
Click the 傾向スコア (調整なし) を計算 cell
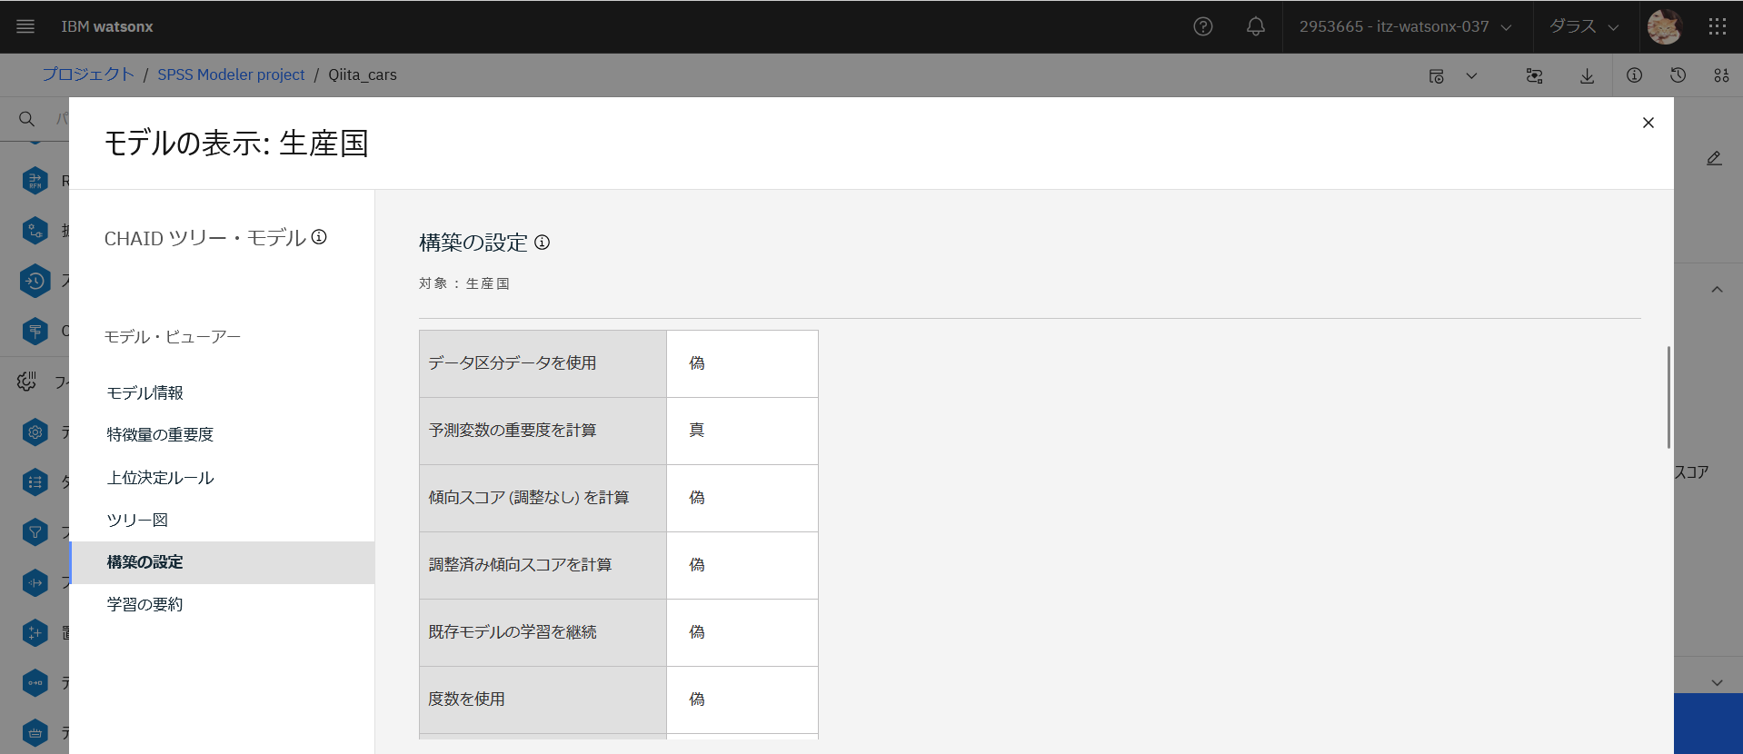point(543,498)
